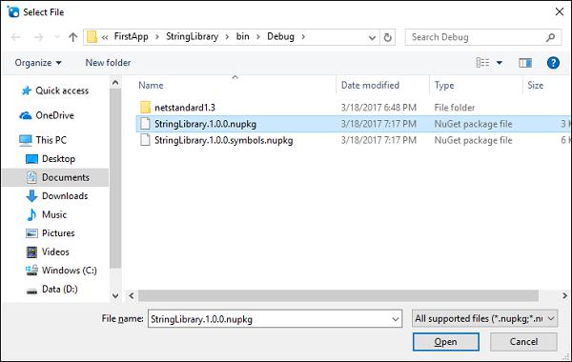
Task: Open the Organize menu
Action: [38, 63]
